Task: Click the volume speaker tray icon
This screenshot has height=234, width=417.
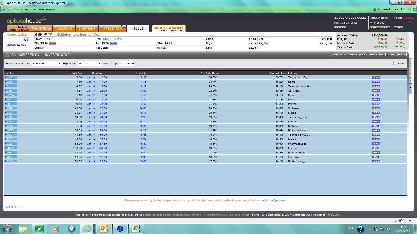Action: 388,229
